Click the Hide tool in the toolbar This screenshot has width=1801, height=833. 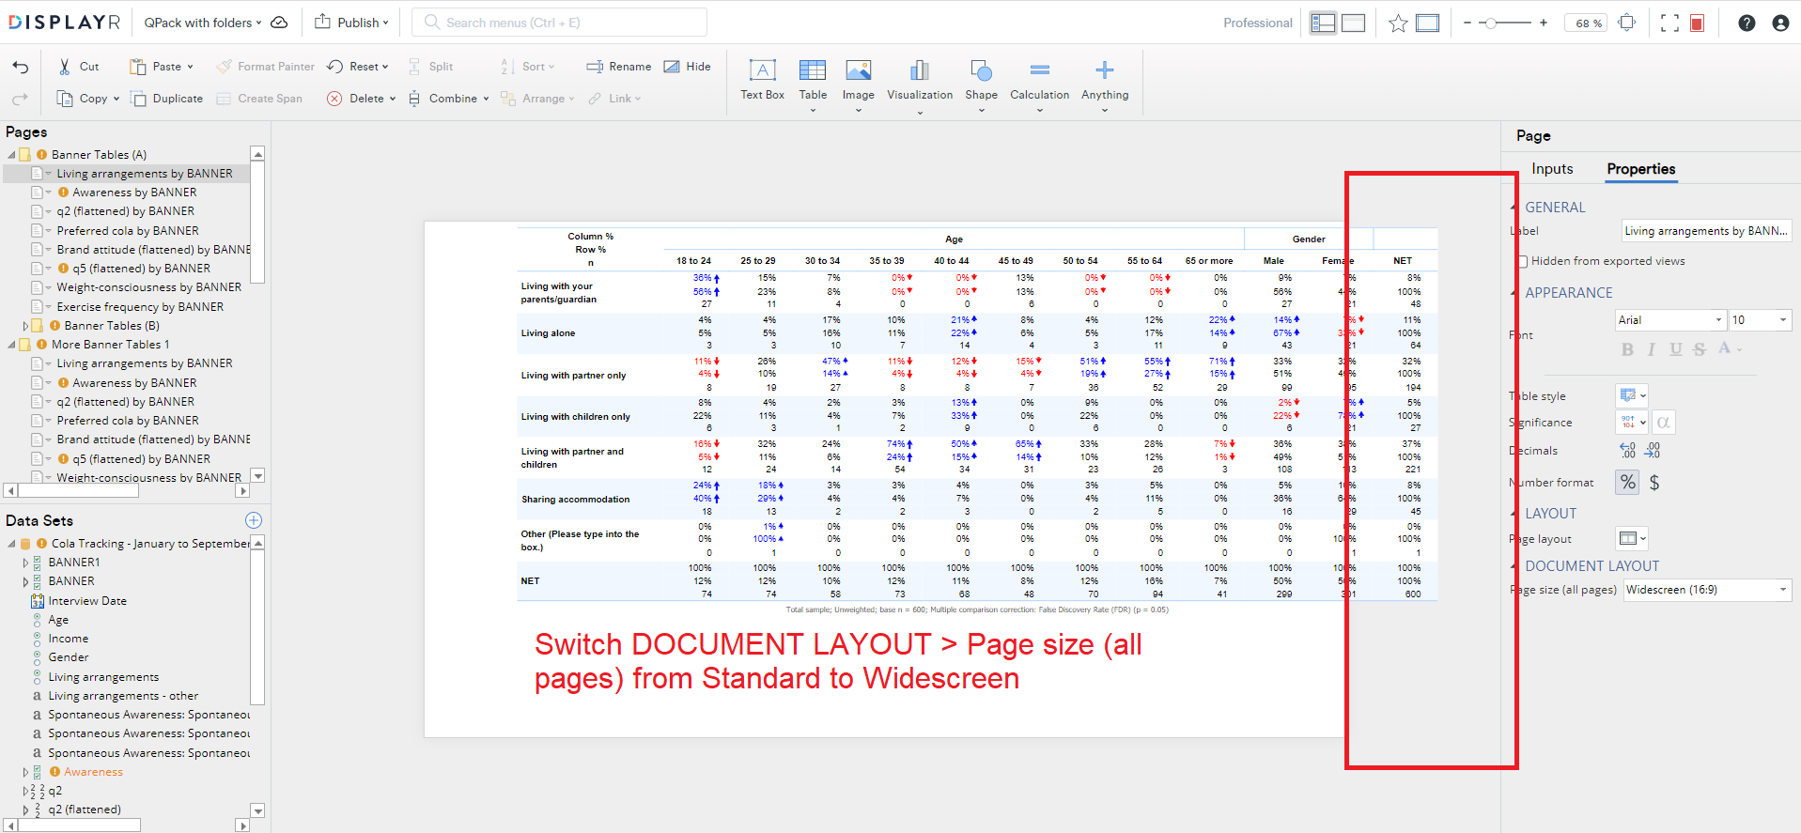click(687, 67)
